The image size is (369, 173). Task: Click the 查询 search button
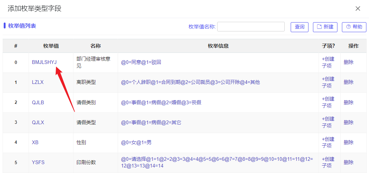(x=299, y=27)
